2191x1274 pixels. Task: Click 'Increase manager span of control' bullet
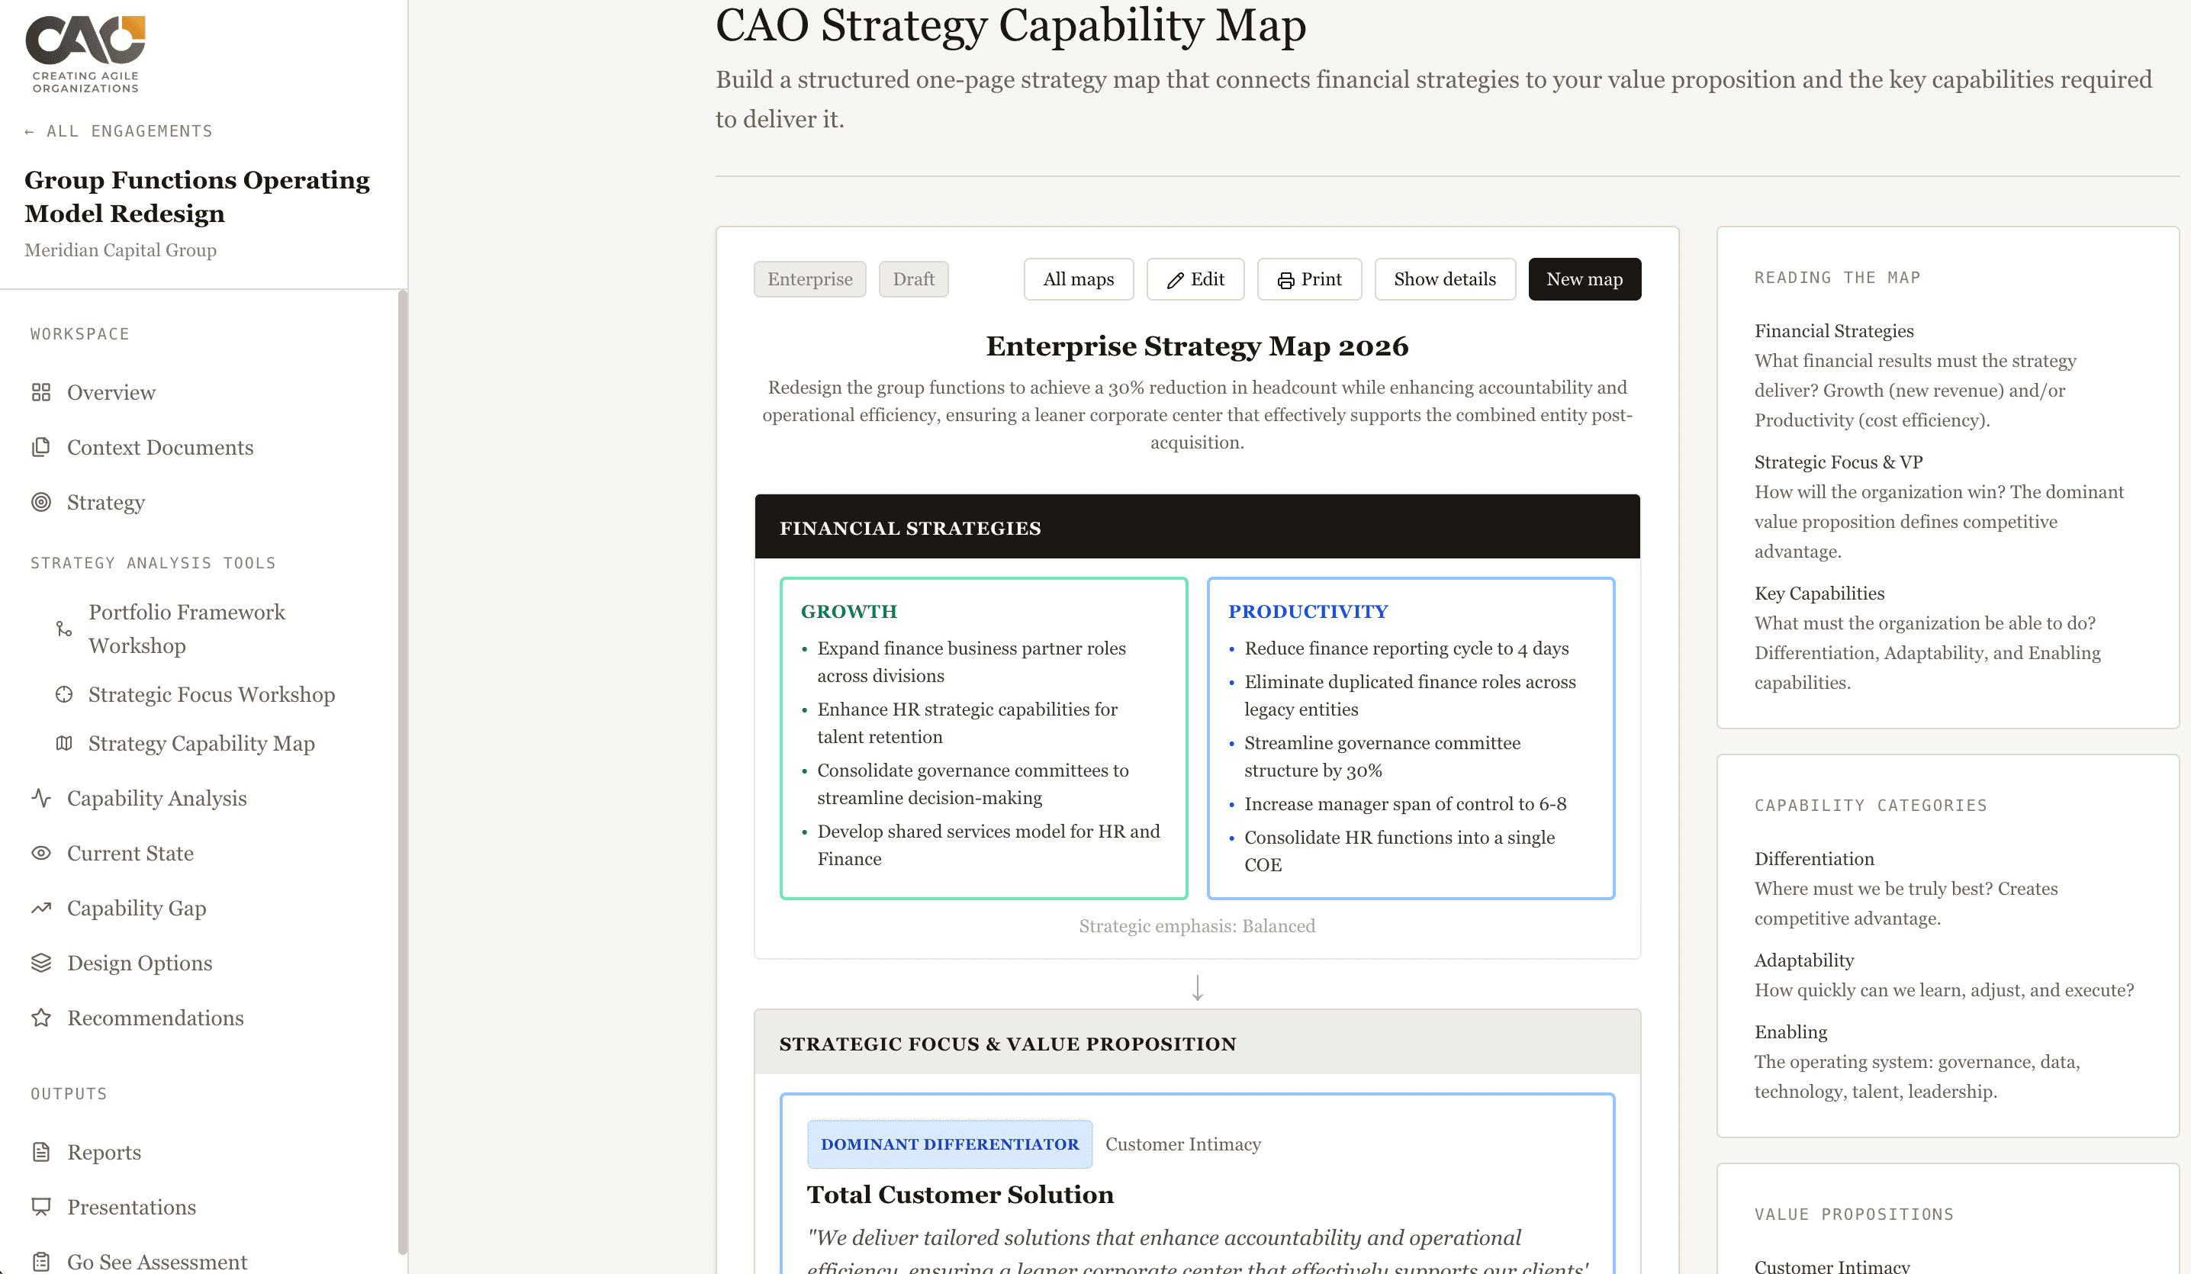coord(1405,803)
